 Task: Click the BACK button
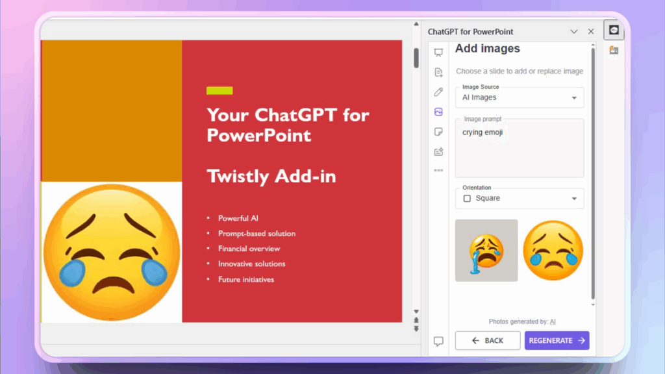[488, 340]
